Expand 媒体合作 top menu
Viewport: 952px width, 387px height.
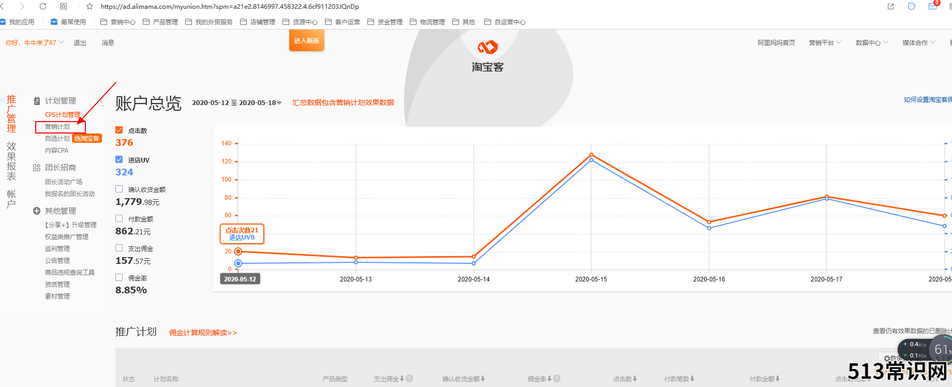(919, 42)
